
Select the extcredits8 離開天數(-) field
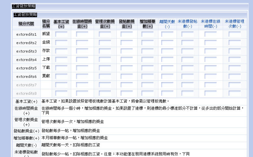click(x=167, y=93)
